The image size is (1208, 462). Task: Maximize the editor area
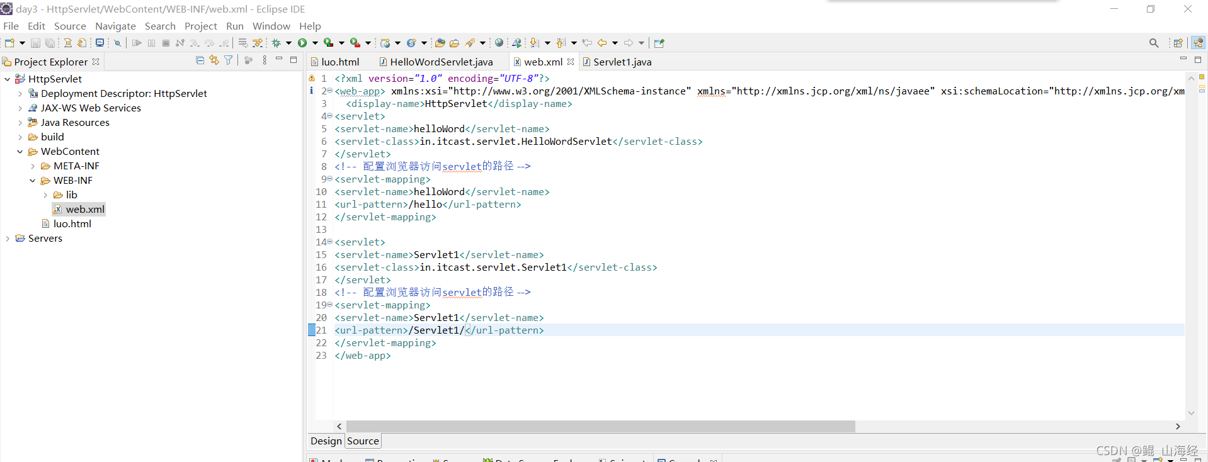(x=1198, y=60)
